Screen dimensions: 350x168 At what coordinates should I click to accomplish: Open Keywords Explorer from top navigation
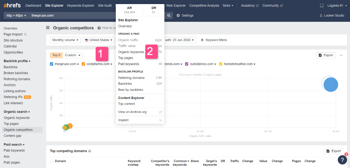[x=81, y=6]
